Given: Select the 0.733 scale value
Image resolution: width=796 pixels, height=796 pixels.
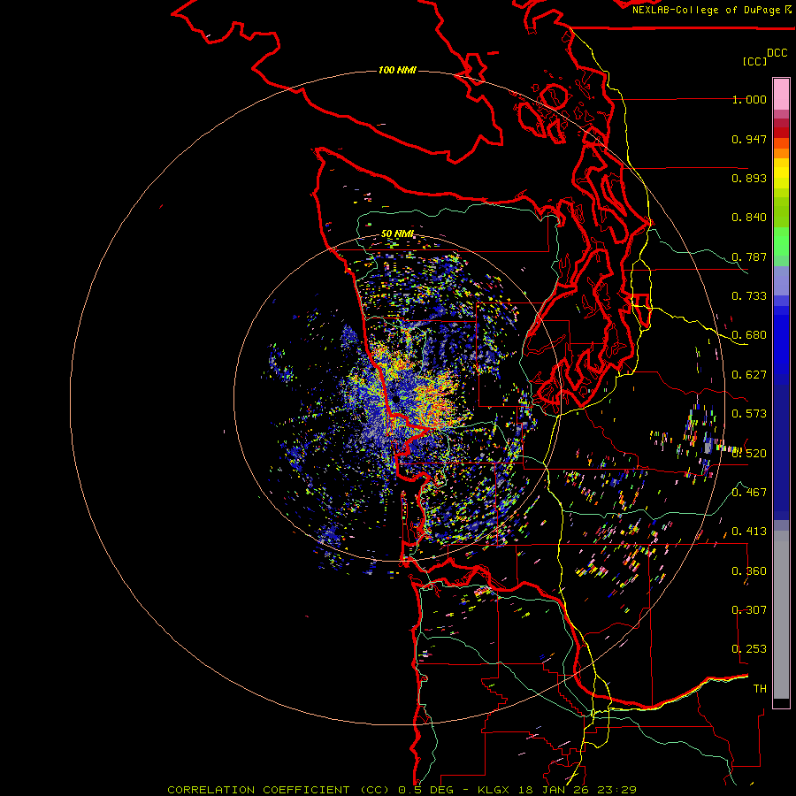Looking at the screenshot, I should (x=749, y=296).
